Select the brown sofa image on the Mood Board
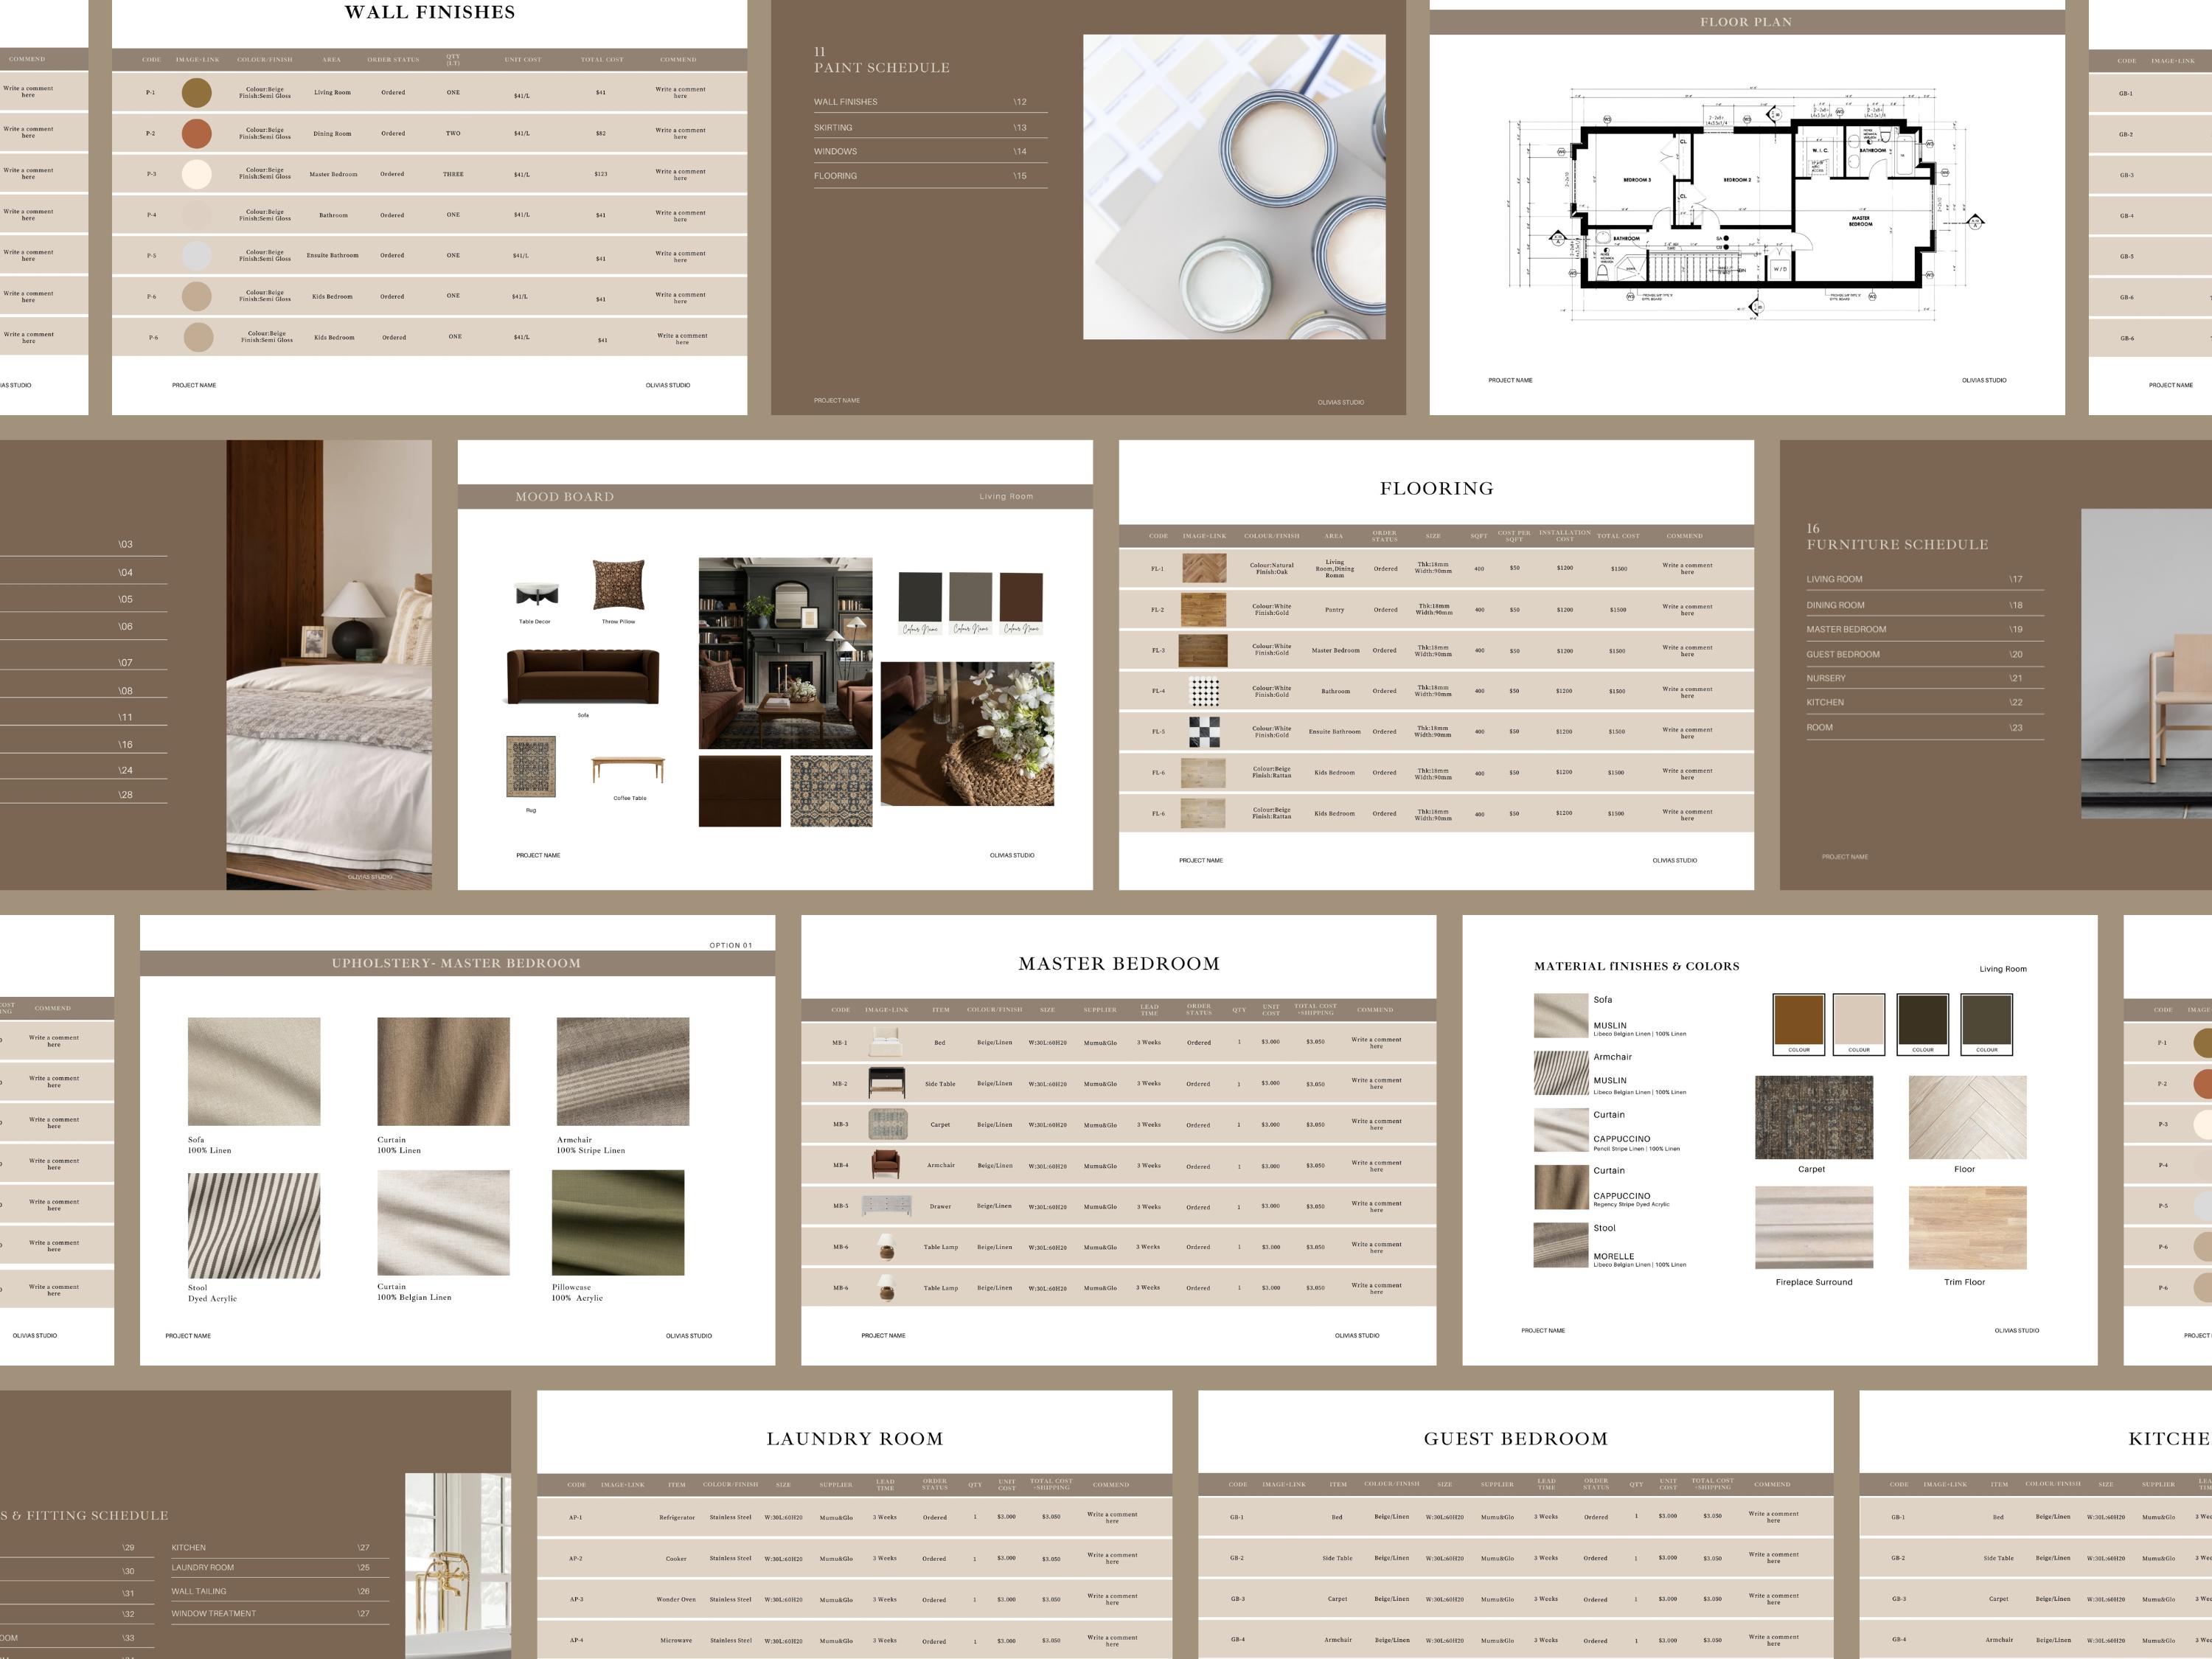Viewport: 2212px width, 1659px height. (583, 677)
